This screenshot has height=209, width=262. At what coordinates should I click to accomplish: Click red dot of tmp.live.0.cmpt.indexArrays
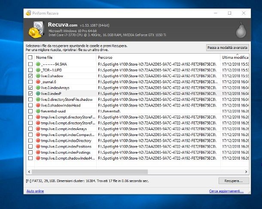[x=38, y=129]
